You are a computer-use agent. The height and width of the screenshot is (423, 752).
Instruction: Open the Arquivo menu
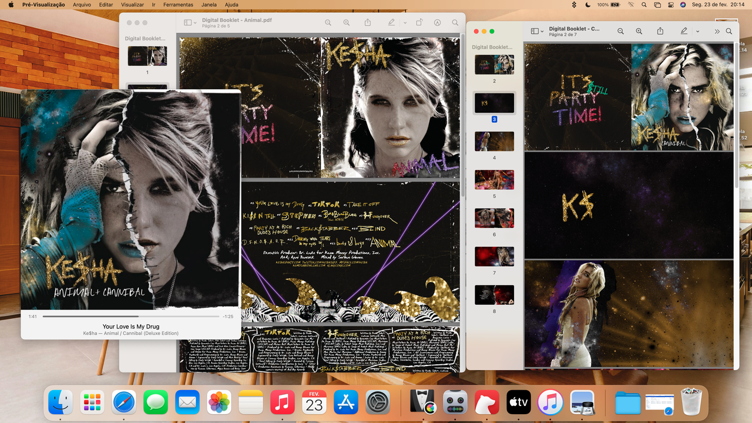(82, 5)
